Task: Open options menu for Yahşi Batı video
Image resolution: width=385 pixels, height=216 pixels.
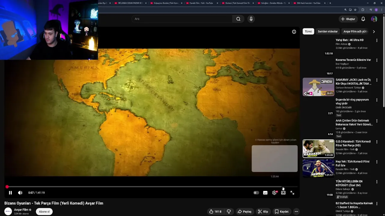Action: pyautogui.click(x=377, y=40)
